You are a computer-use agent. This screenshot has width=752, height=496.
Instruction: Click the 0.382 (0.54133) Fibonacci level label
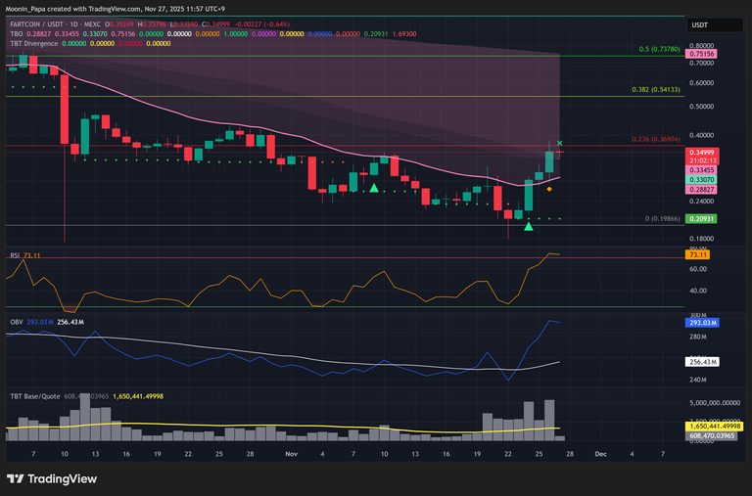[x=655, y=89]
